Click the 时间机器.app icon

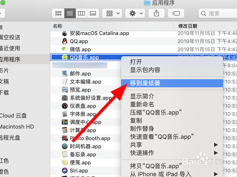(65, 146)
